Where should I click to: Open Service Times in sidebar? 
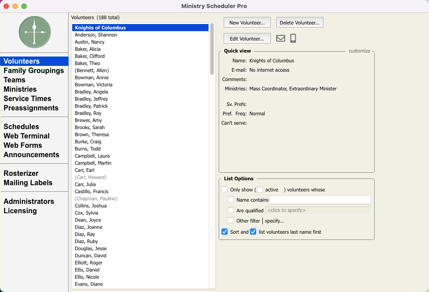coord(34,98)
